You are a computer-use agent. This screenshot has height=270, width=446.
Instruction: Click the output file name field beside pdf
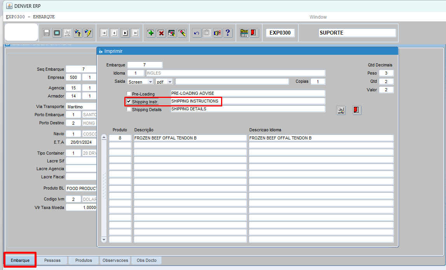coord(232,81)
